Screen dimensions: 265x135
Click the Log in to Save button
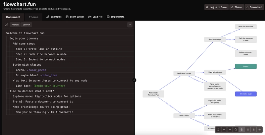tap(217, 7)
